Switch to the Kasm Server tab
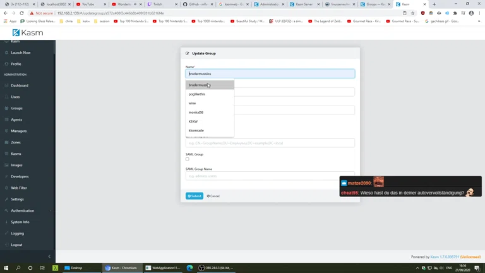Image resolution: width=485 pixels, height=273 pixels. tap(304, 4)
